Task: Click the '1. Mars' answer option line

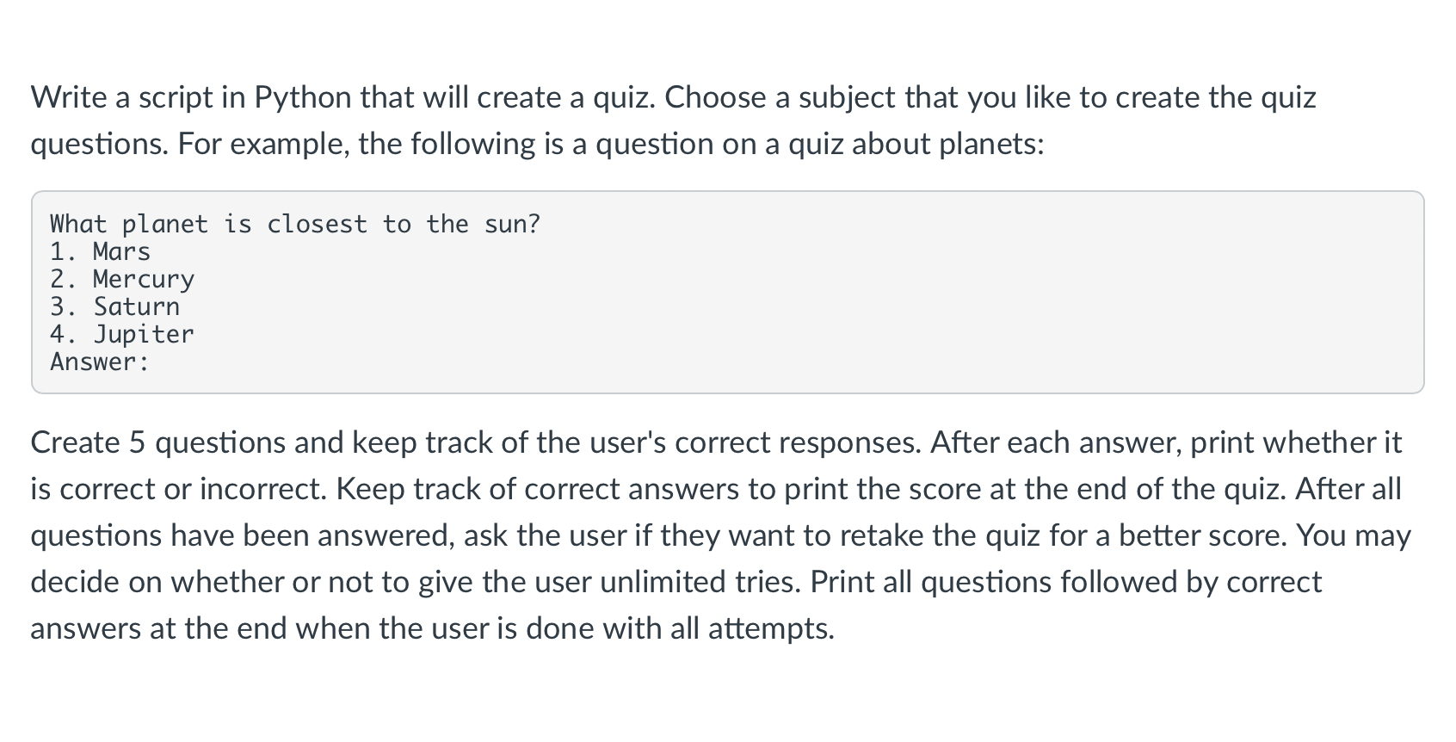Action: click(x=100, y=251)
